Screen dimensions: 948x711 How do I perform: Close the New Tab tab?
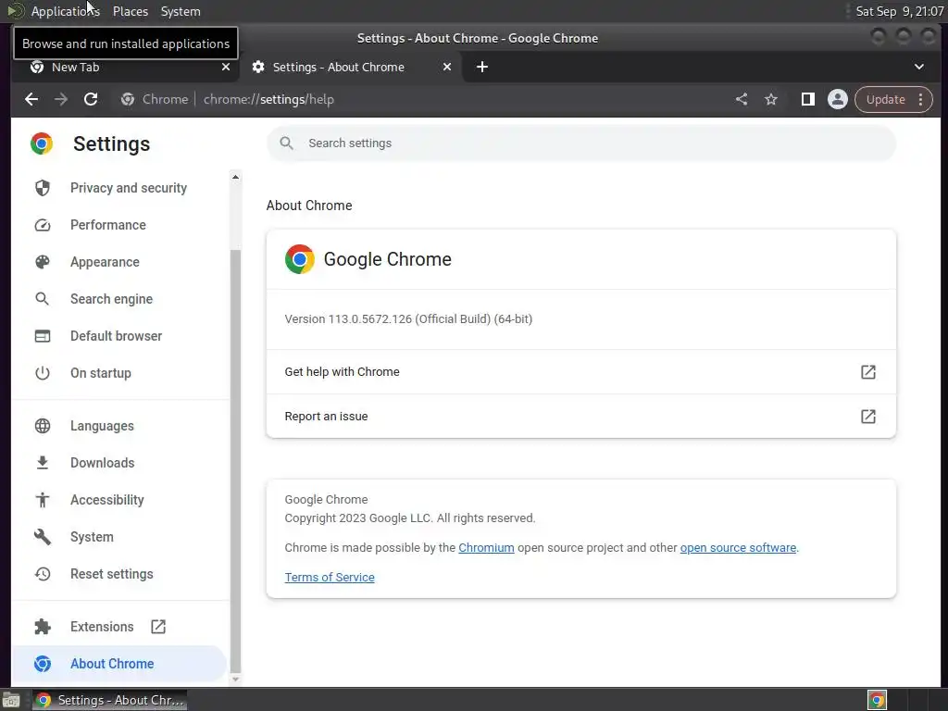click(226, 67)
